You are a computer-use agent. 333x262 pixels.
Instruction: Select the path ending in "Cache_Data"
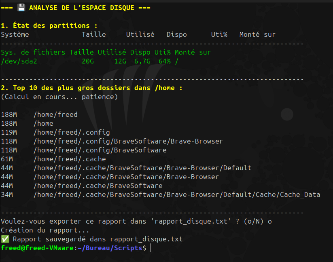point(177,194)
